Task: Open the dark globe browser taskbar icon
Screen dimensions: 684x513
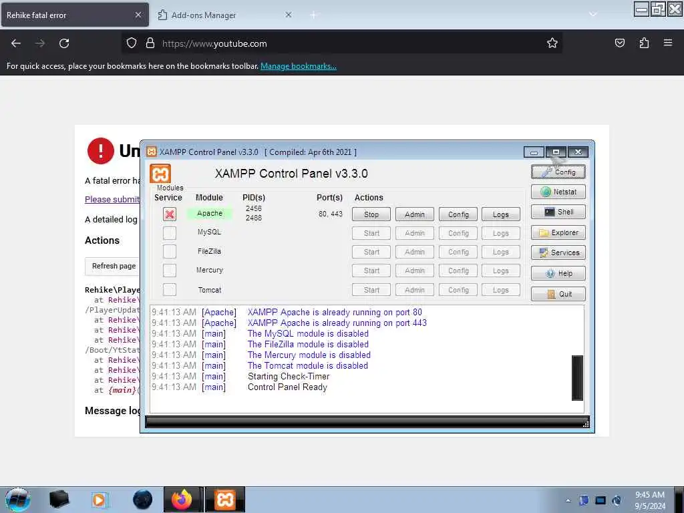Action: pos(142,500)
